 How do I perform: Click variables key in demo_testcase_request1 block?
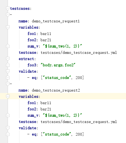pyautogui.click(x=28, y=27)
